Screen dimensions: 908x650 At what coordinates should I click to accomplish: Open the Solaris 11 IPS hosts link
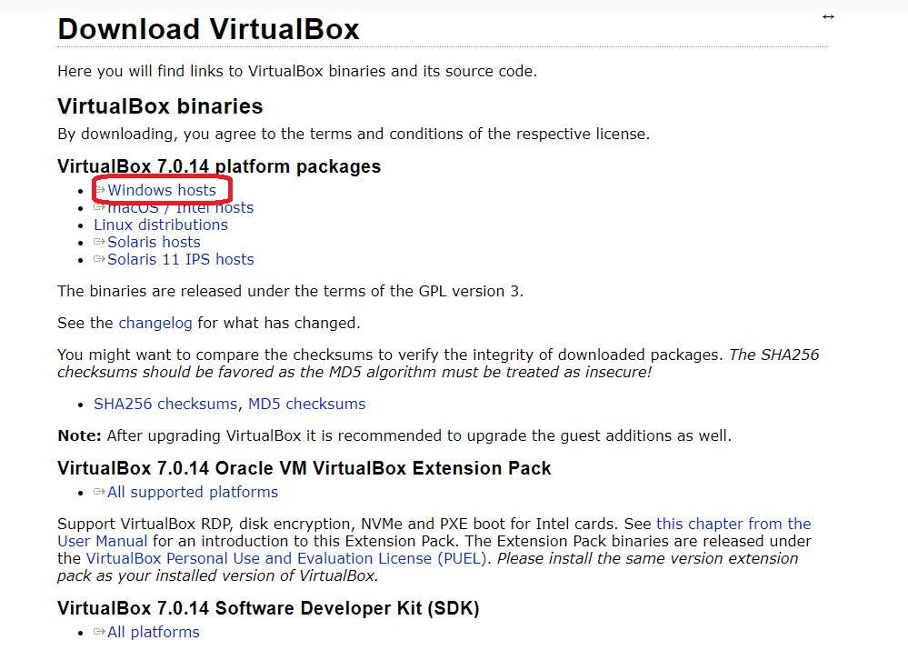[x=181, y=259]
